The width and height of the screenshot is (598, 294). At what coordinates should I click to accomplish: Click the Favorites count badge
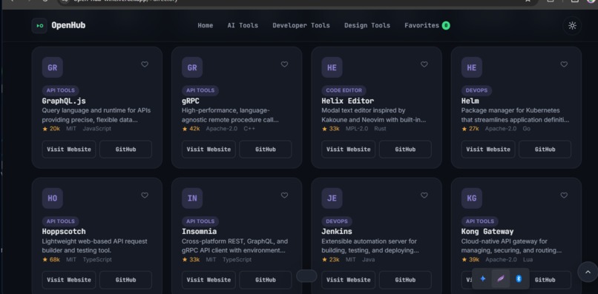tap(446, 25)
